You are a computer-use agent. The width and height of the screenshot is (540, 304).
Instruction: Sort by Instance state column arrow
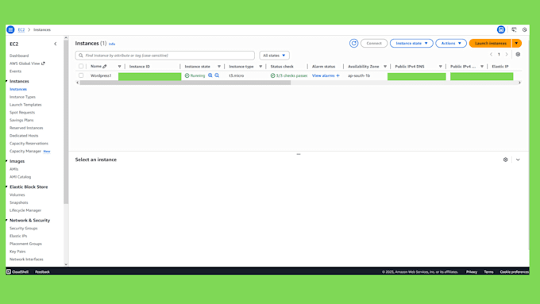point(219,67)
